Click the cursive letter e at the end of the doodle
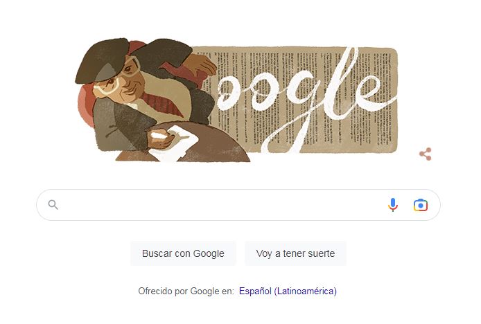 coord(371,93)
